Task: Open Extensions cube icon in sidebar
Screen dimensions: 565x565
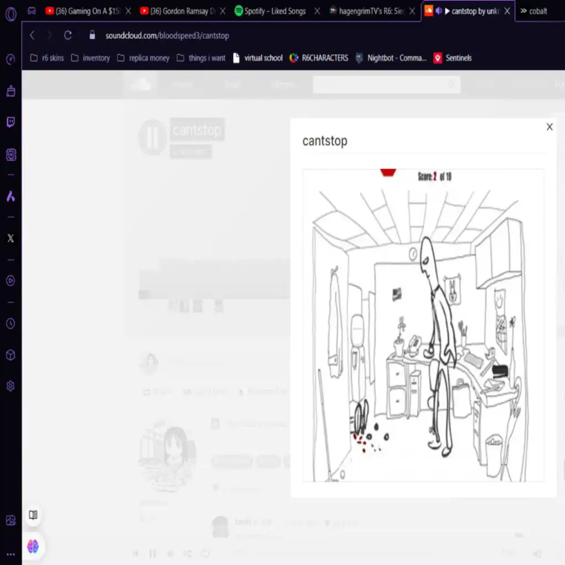Action: (11, 355)
